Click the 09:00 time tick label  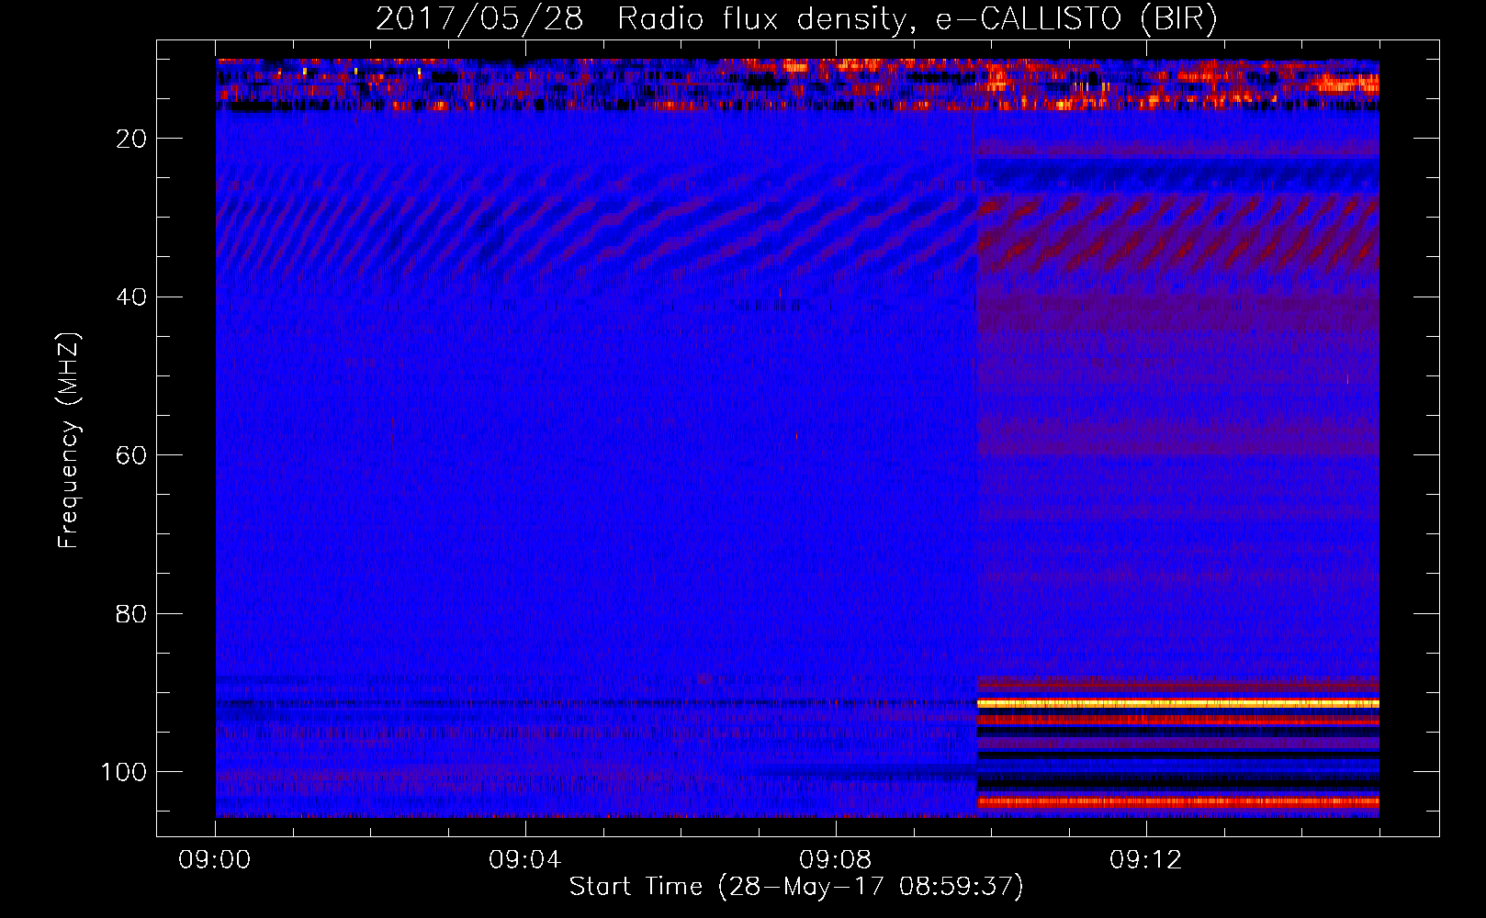click(215, 860)
